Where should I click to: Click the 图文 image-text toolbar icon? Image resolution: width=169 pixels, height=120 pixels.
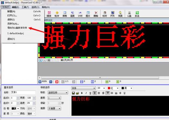pos(88,14)
